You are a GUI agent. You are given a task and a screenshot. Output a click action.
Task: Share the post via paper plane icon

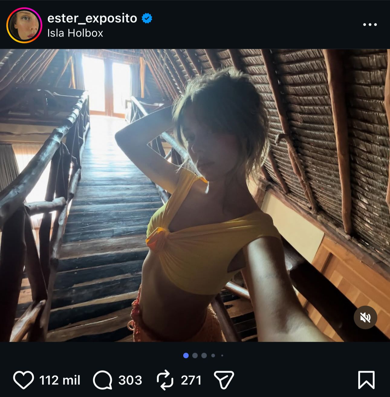pyautogui.click(x=224, y=379)
